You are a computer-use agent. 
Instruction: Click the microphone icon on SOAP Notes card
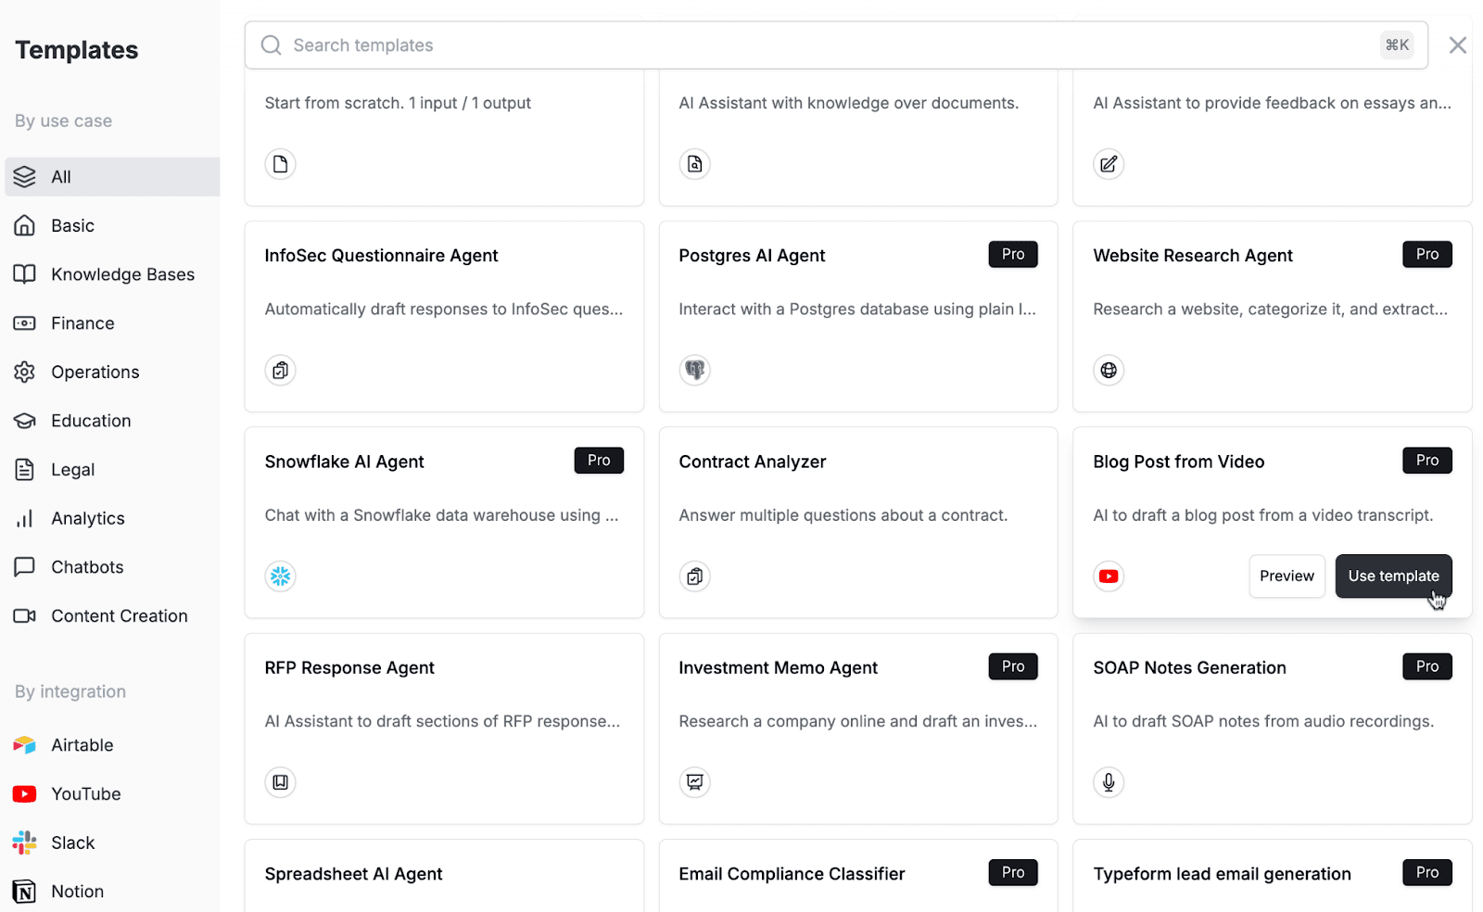click(x=1109, y=782)
